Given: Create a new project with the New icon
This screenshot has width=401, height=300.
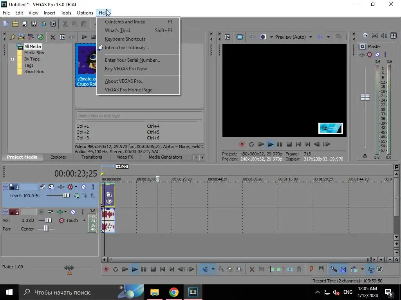Looking at the screenshot, I should [5, 24].
